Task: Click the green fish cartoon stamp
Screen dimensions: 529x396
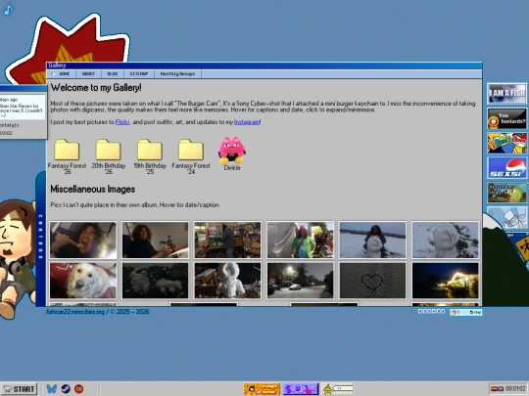Action: pyautogui.click(x=507, y=193)
